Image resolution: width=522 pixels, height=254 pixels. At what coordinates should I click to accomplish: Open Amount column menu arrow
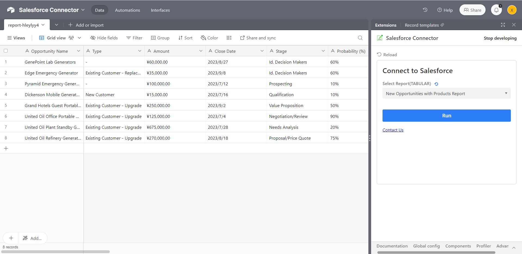click(201, 51)
